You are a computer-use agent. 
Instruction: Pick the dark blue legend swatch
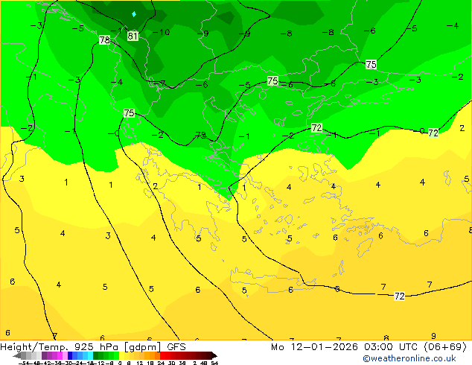(x=70, y=355)
